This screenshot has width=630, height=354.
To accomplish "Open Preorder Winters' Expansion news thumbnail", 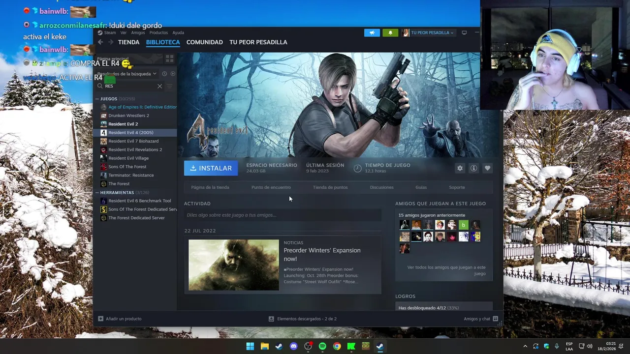I will click(233, 265).
